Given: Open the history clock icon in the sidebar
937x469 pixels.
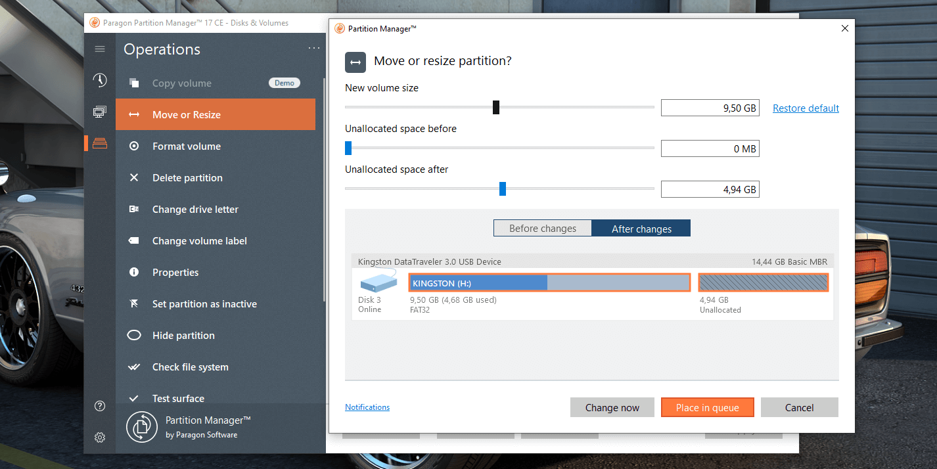Looking at the screenshot, I should [x=100, y=80].
